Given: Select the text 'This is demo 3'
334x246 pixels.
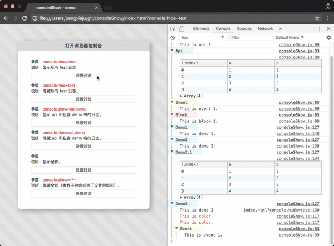Looking at the screenshot, I should [197, 210].
